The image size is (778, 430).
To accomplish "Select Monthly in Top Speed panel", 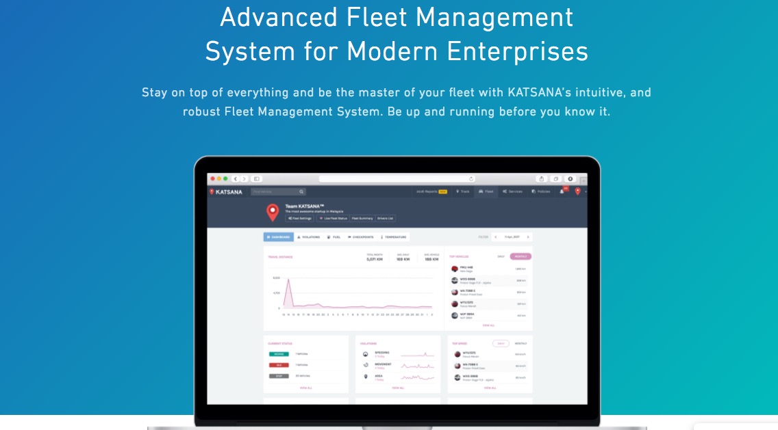I will pos(521,343).
